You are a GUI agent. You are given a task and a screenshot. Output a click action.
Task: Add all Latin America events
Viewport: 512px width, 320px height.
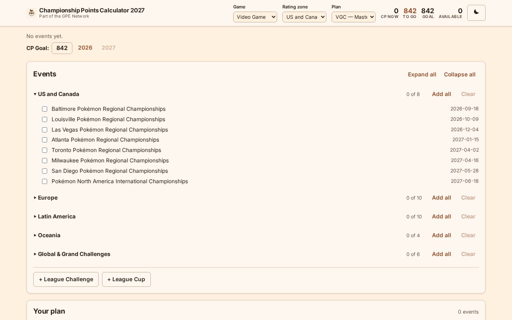pos(441,216)
